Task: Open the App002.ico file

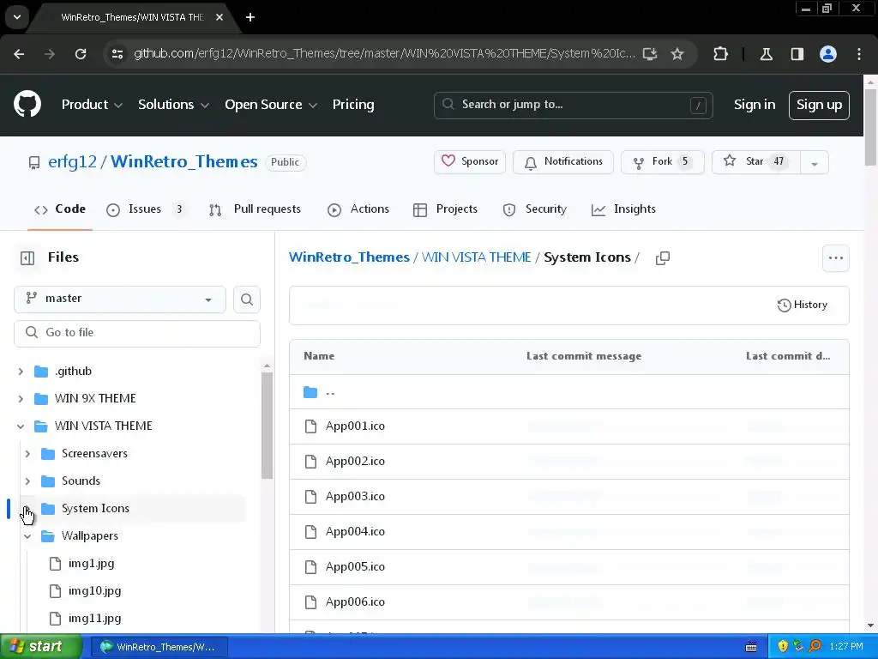Action: coord(355,461)
